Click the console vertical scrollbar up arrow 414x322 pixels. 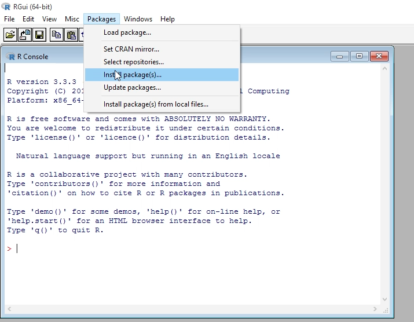click(384, 69)
